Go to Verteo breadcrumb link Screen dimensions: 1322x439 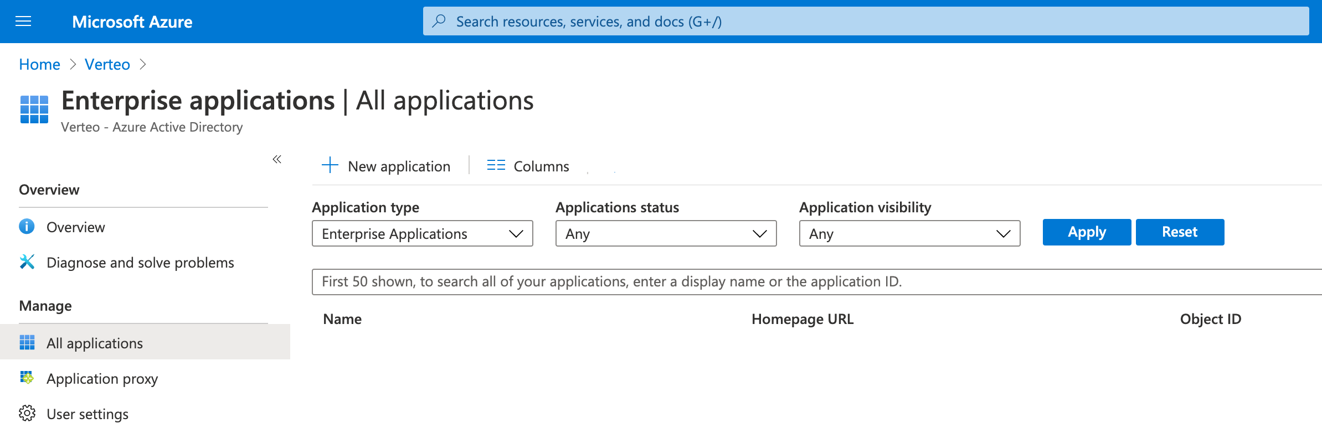coord(107,65)
